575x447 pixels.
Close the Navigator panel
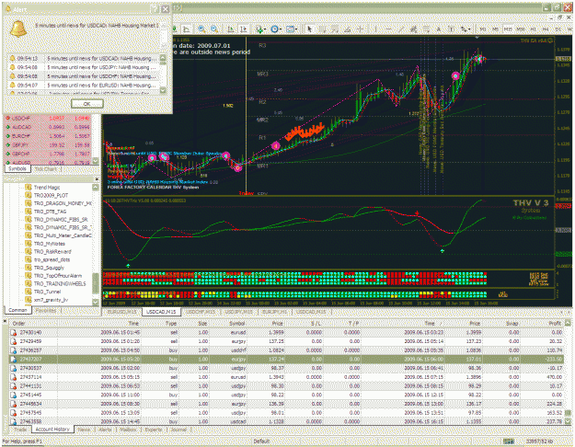tap(97, 179)
